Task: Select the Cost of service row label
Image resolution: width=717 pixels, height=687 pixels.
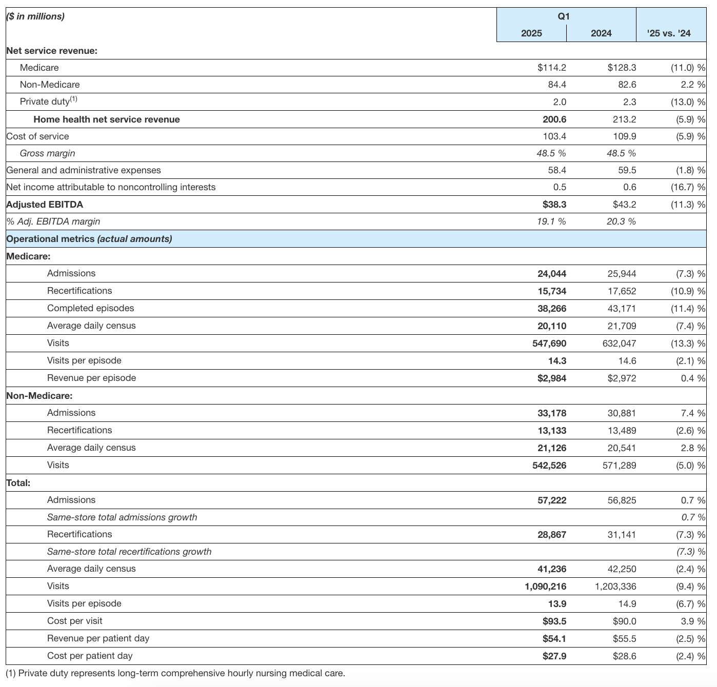Action: click(37, 136)
